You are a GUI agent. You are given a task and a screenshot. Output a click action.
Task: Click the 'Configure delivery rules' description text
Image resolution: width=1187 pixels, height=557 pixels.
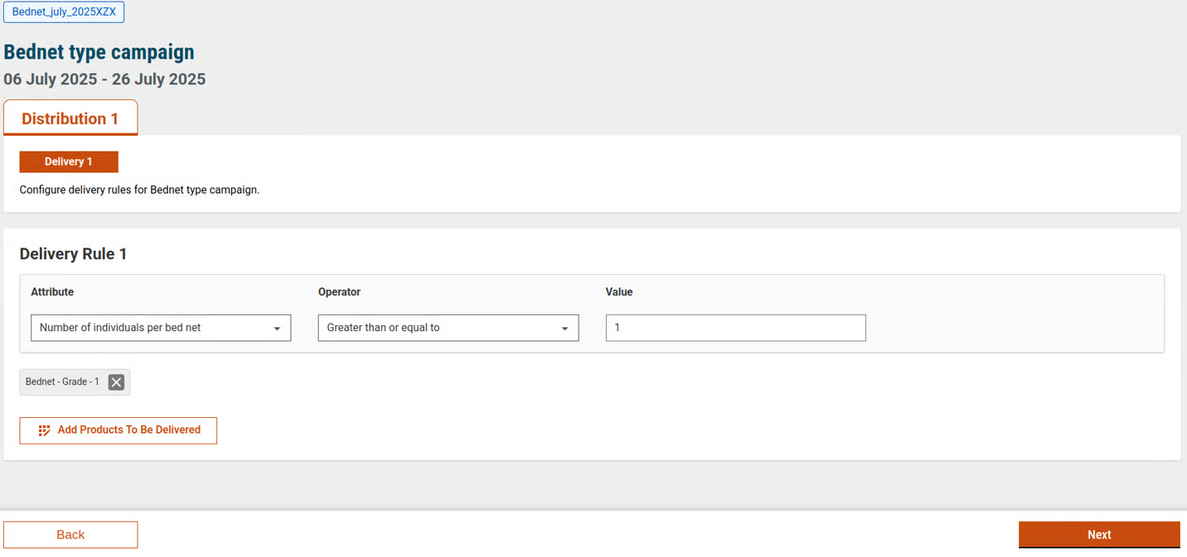pyautogui.click(x=139, y=190)
